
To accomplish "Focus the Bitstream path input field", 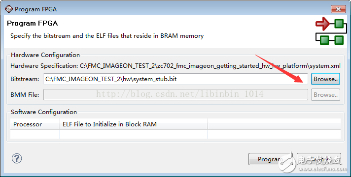I will tap(175, 79).
